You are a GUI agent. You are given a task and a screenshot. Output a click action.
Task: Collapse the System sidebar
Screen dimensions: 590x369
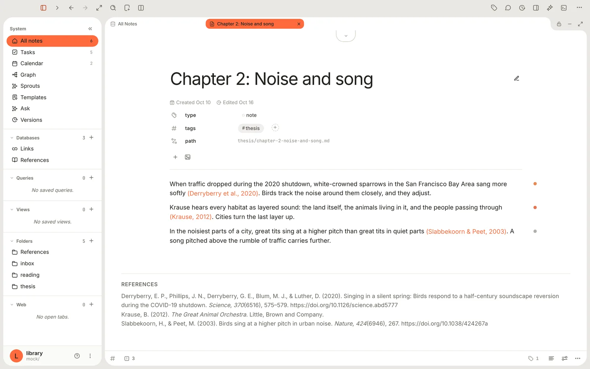[90, 29]
